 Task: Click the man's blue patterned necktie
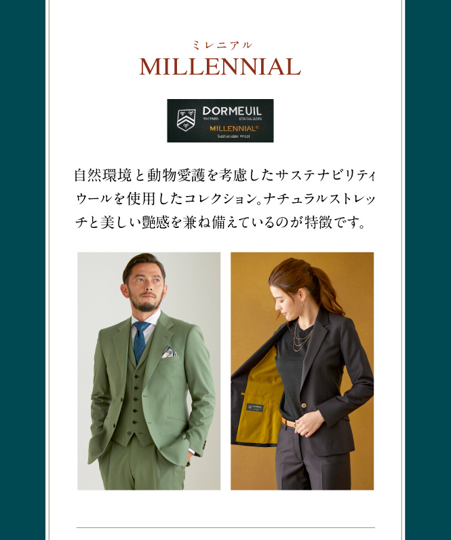pos(140,341)
